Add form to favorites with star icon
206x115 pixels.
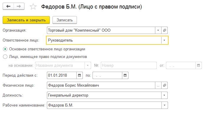[x=33, y=6]
